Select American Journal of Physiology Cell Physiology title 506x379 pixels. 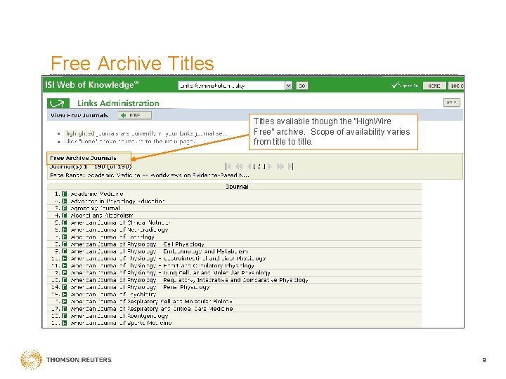[x=137, y=244]
